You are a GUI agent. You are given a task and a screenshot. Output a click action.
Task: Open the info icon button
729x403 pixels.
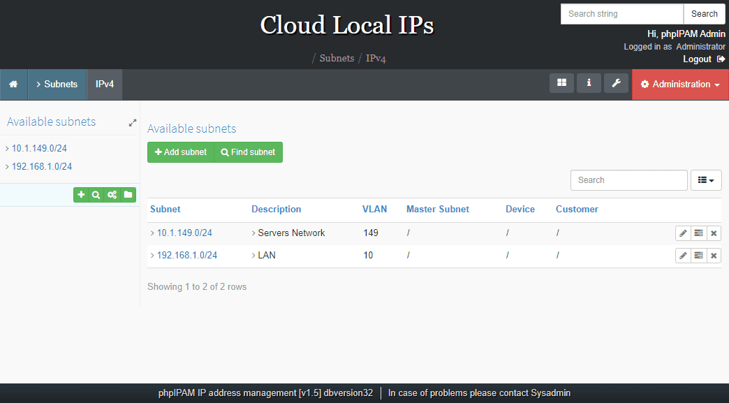(x=589, y=83)
